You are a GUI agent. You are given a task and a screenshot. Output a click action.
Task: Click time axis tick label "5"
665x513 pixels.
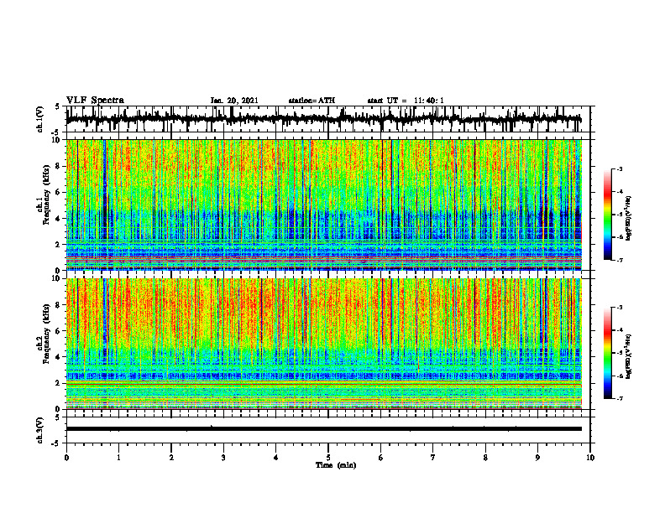(328, 458)
